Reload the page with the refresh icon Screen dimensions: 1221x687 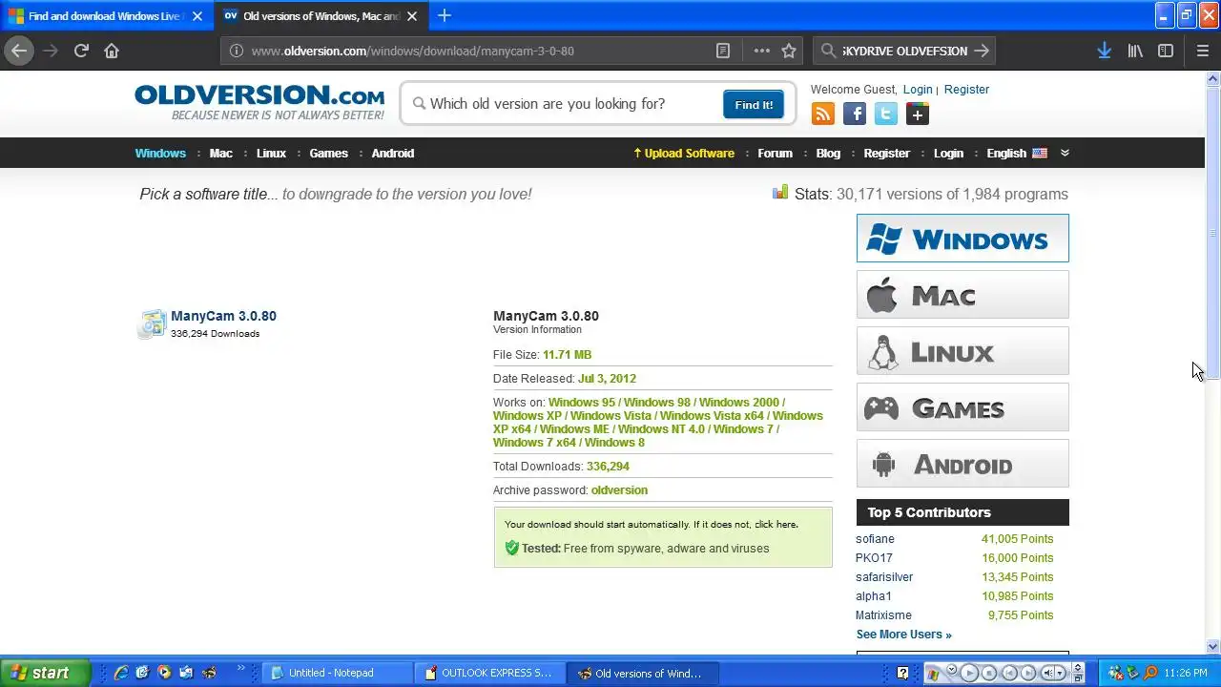(81, 51)
